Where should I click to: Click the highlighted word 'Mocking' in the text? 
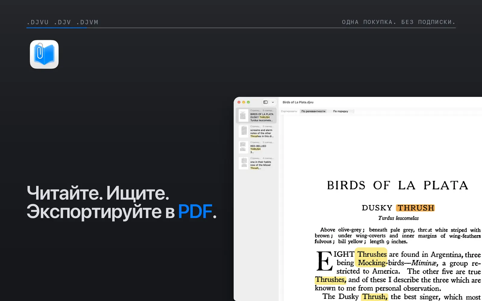coord(371,263)
